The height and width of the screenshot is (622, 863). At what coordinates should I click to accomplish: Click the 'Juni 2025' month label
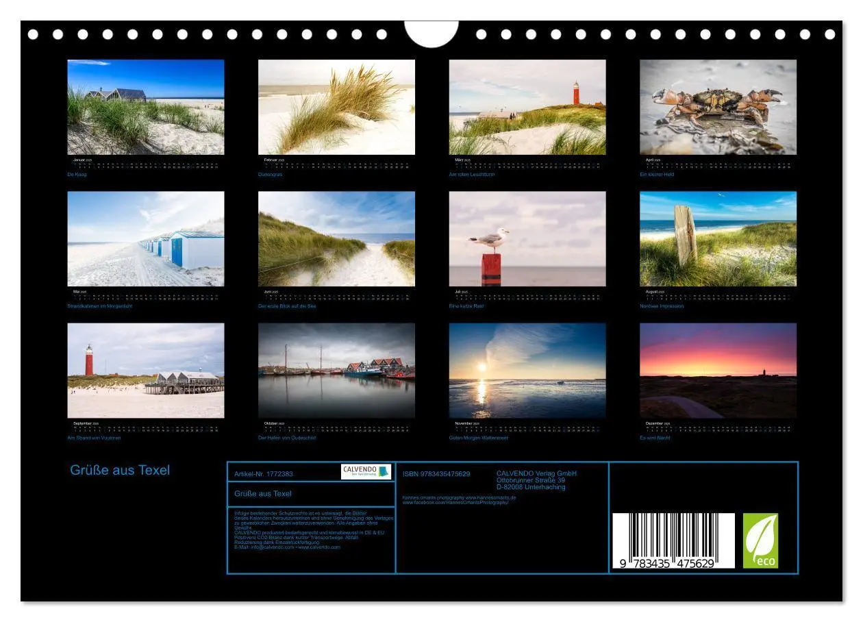[x=271, y=291]
